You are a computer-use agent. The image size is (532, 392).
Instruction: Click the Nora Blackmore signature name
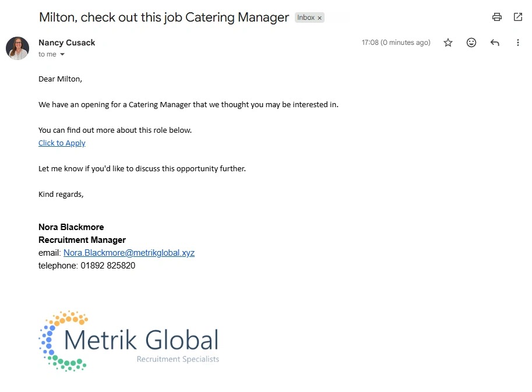(x=71, y=227)
